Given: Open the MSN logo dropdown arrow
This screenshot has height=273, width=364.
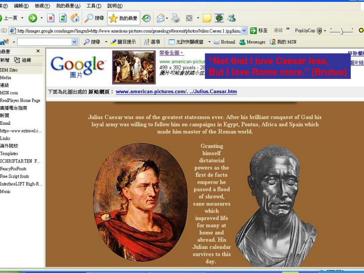Looking at the screenshot, I should pyautogui.click(x=14, y=42).
